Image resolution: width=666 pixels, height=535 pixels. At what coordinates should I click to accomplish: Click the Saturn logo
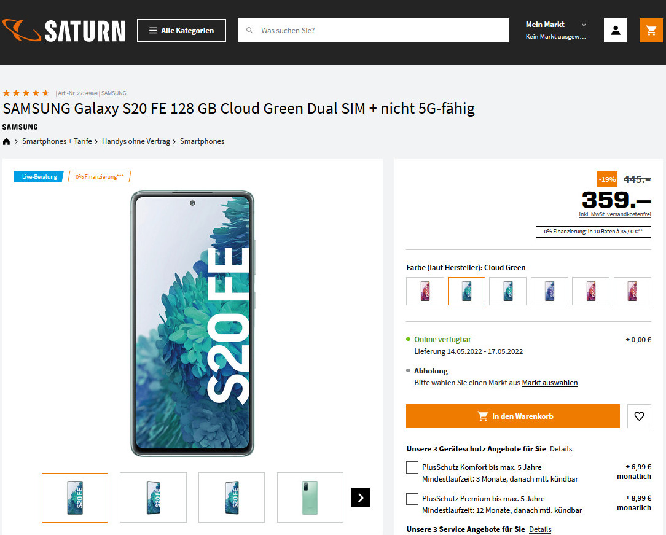tap(64, 30)
